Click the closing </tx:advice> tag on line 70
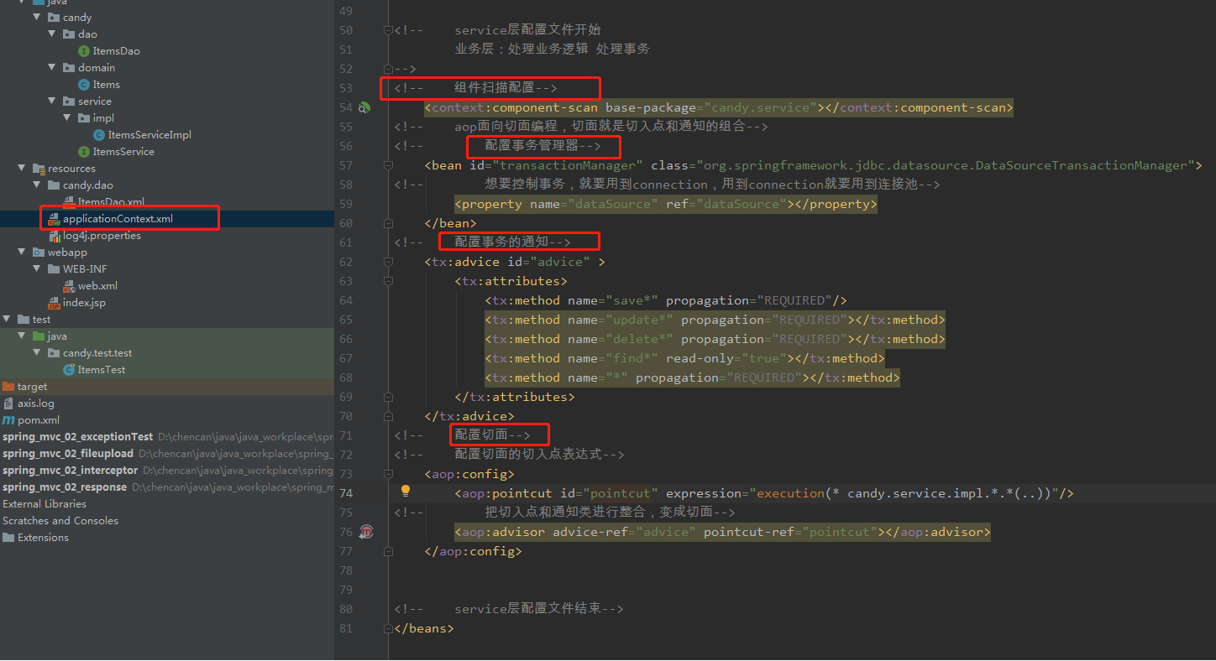 [469, 416]
